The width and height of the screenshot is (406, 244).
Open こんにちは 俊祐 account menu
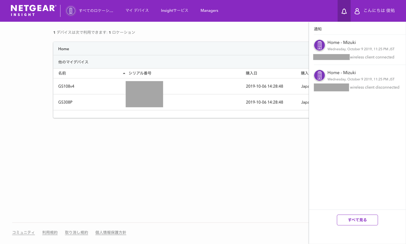pos(379,11)
